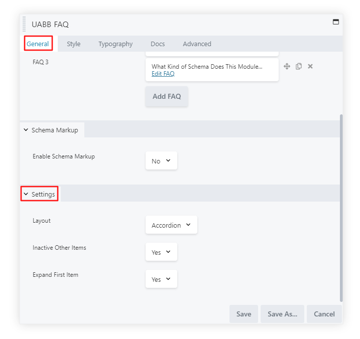Switch to the General tab
The width and height of the screenshot is (360, 339).
(38, 44)
